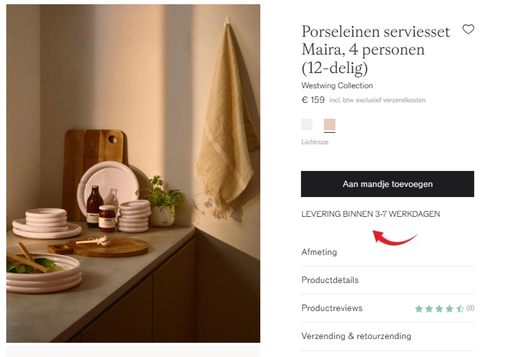Select the white color swatch

tap(307, 125)
